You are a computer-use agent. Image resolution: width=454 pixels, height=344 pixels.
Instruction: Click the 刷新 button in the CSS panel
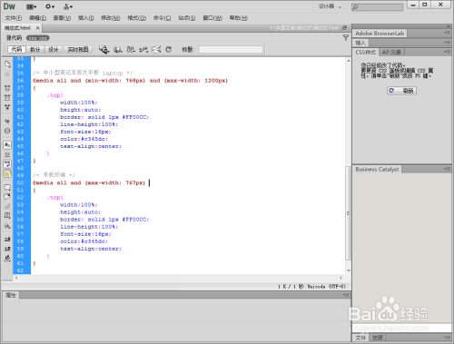pyautogui.click(x=401, y=91)
